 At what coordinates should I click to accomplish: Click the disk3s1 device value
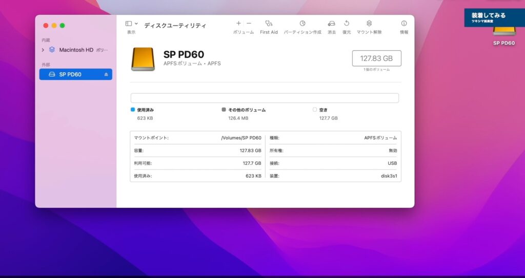389,176
